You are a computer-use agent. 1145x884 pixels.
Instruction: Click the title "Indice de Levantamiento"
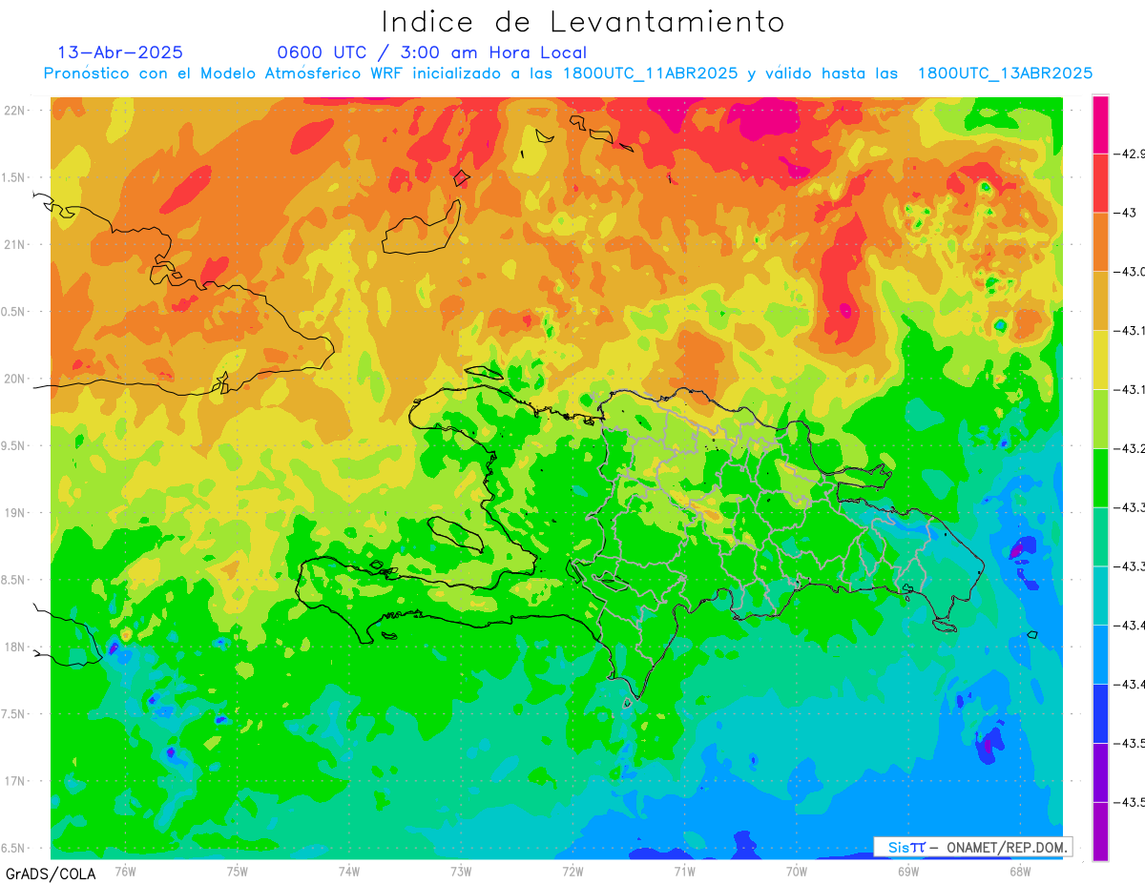(x=583, y=22)
